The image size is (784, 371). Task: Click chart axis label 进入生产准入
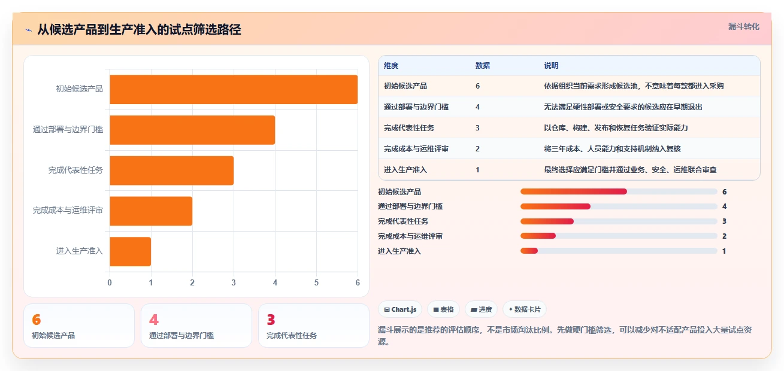80,251
